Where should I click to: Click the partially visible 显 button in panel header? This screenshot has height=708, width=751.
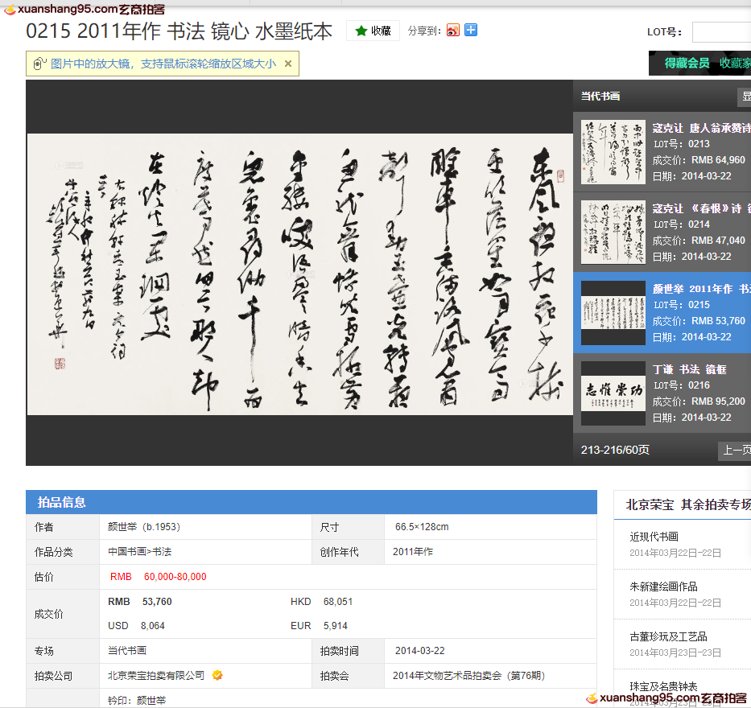[745, 97]
